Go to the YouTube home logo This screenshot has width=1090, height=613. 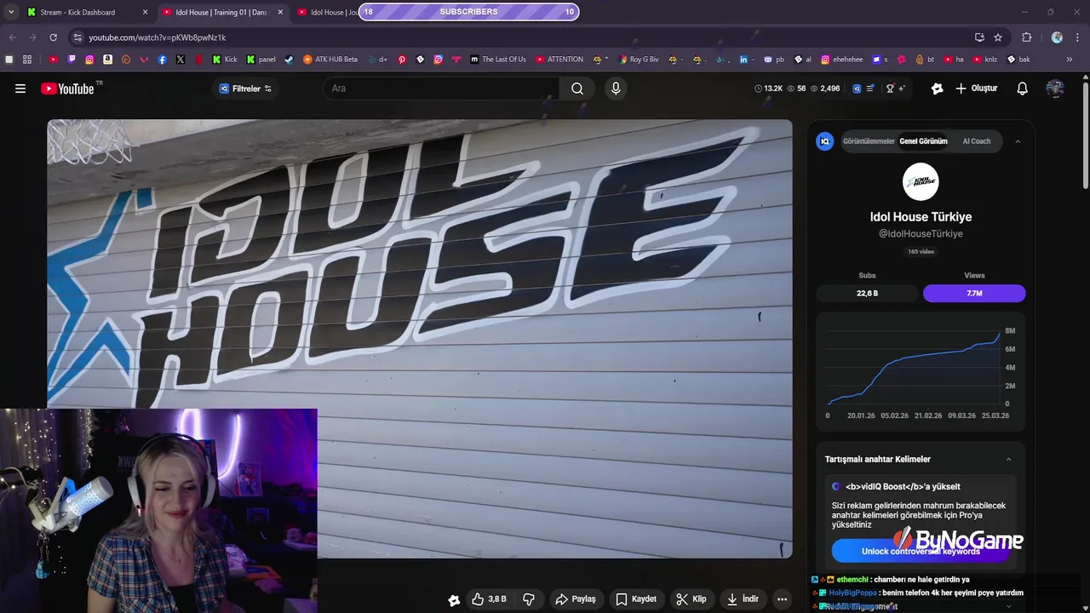(x=67, y=89)
